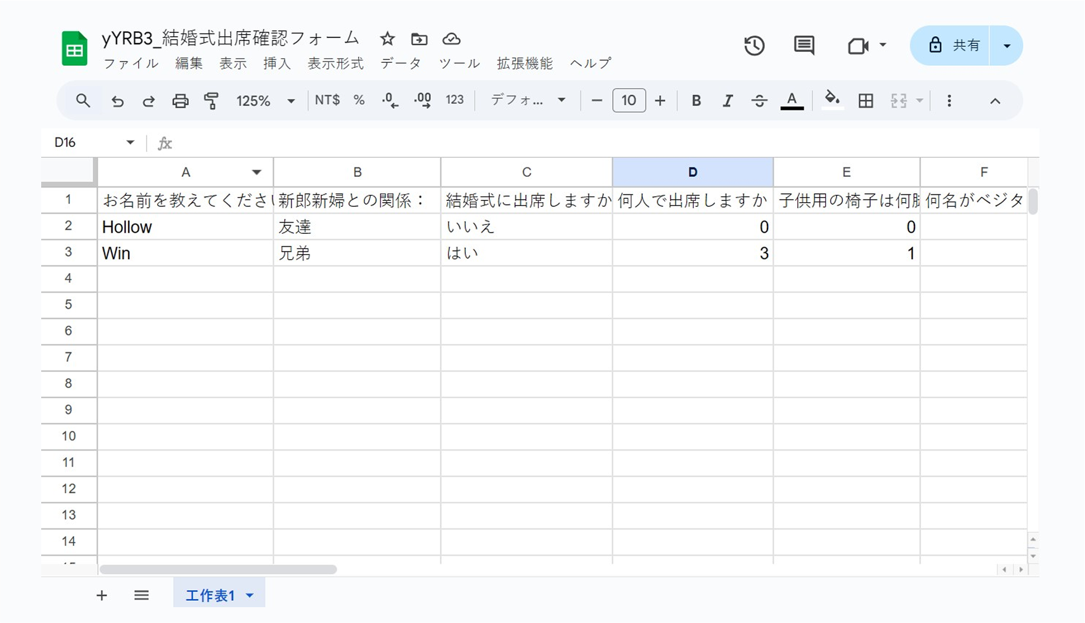The image size is (1085, 623).
Task: Click the horizontal scrollbar thumb
Action: tap(218, 569)
